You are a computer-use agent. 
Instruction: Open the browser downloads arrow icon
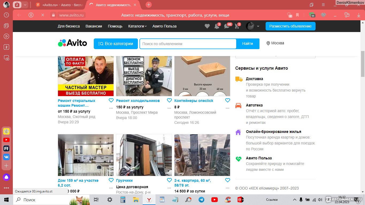point(359,15)
